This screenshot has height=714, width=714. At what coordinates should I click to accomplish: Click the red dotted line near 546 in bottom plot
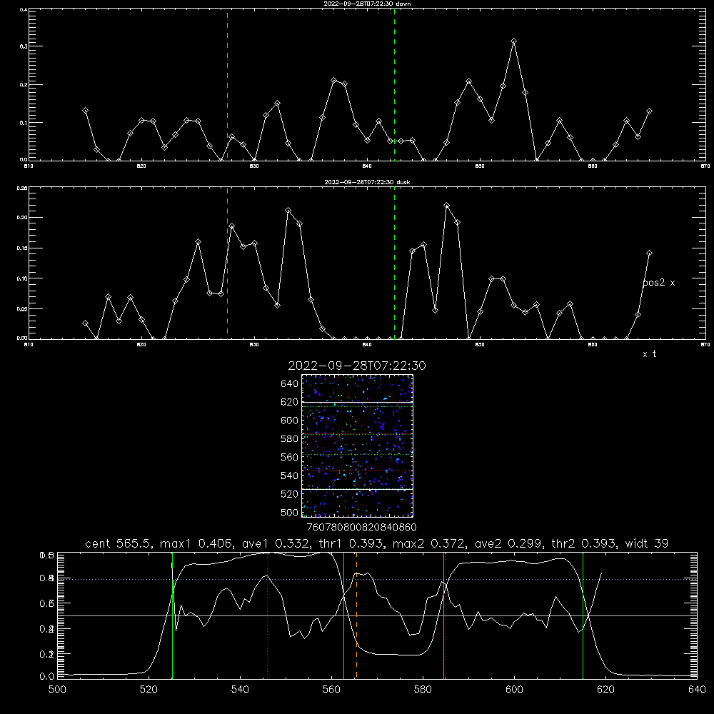point(267,615)
